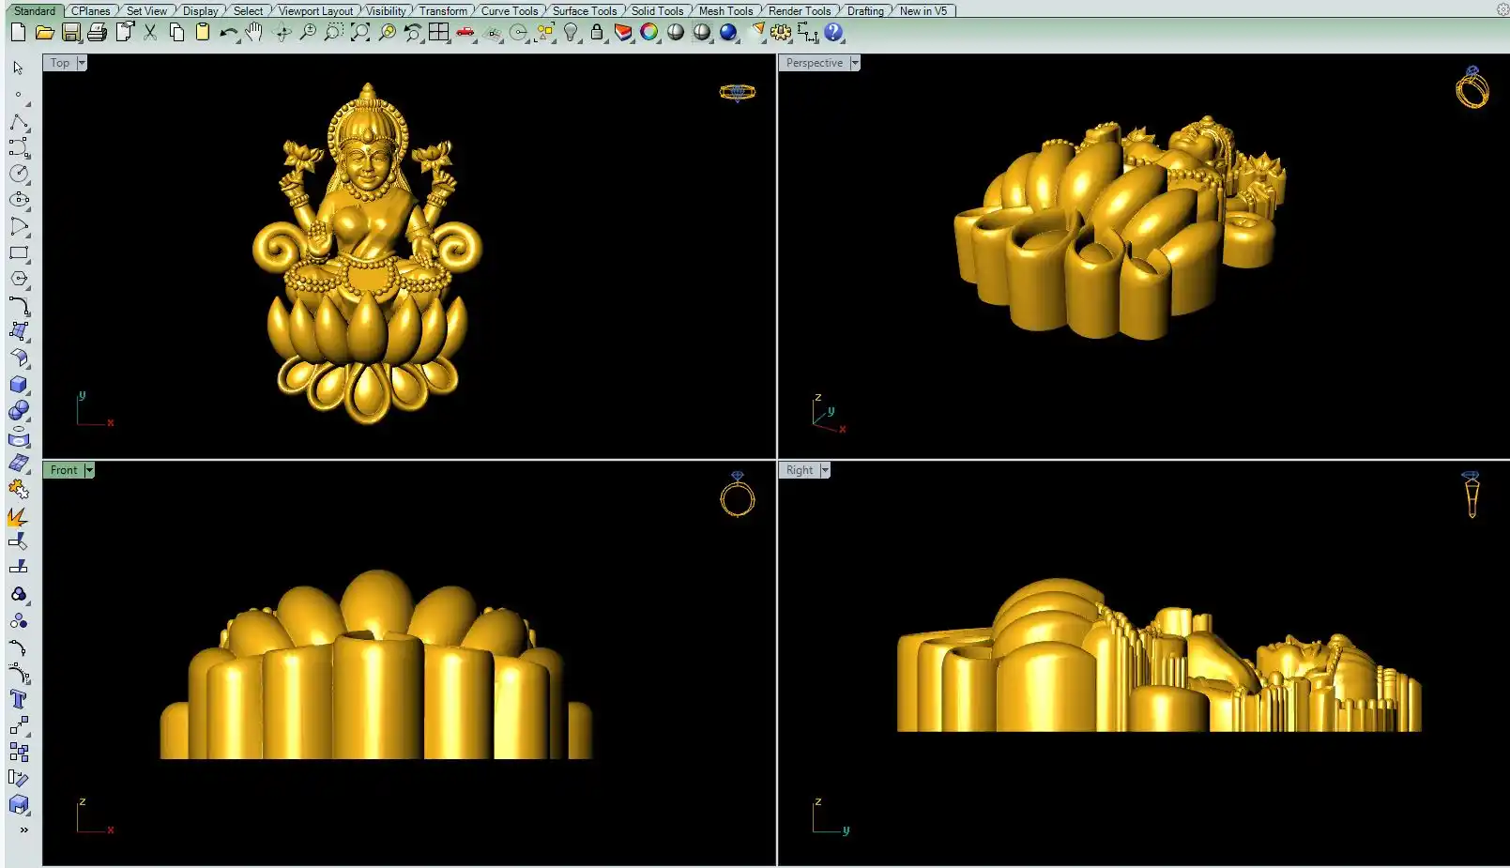Click the Explode tool icon

pyautogui.click(x=19, y=517)
